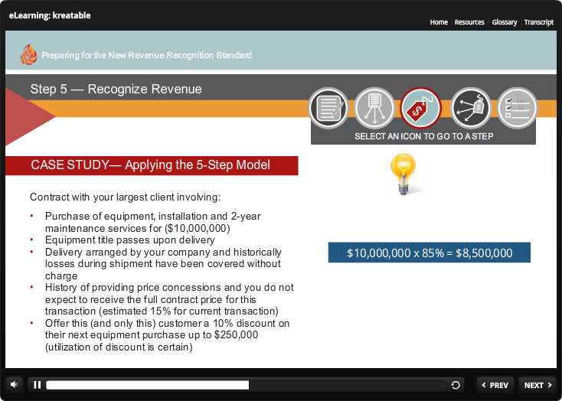Advance to the next slide with NEXT
The image size is (562, 401).
click(537, 385)
